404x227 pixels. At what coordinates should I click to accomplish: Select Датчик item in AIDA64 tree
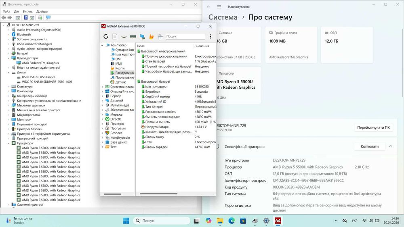120,82
